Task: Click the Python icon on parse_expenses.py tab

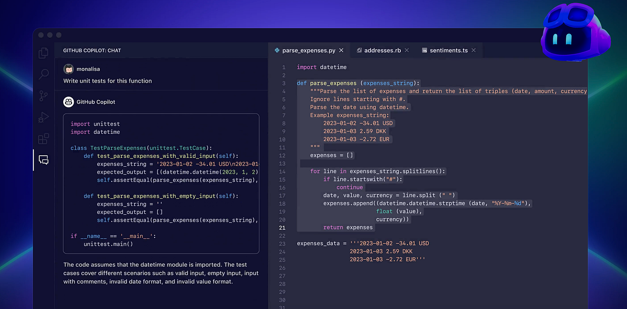Action: pyautogui.click(x=276, y=50)
